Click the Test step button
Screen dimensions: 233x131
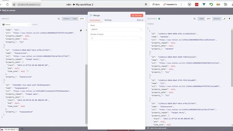pos(137,15)
